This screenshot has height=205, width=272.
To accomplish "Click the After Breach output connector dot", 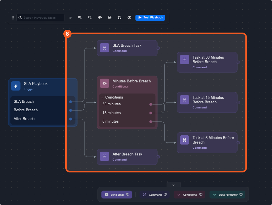I will point(70,119).
